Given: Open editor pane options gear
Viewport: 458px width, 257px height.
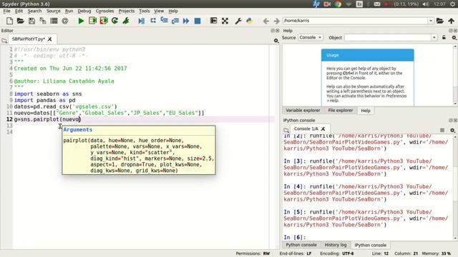Looking at the screenshot, I should 276,41.
